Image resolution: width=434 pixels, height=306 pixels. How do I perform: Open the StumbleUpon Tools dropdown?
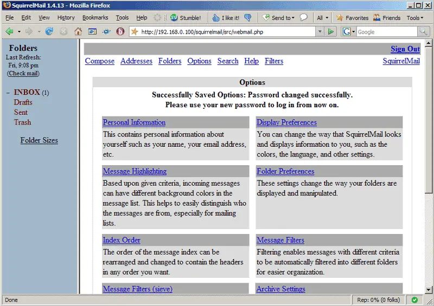pos(414,18)
